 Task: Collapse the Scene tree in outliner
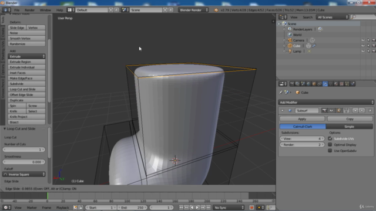(x=279, y=24)
